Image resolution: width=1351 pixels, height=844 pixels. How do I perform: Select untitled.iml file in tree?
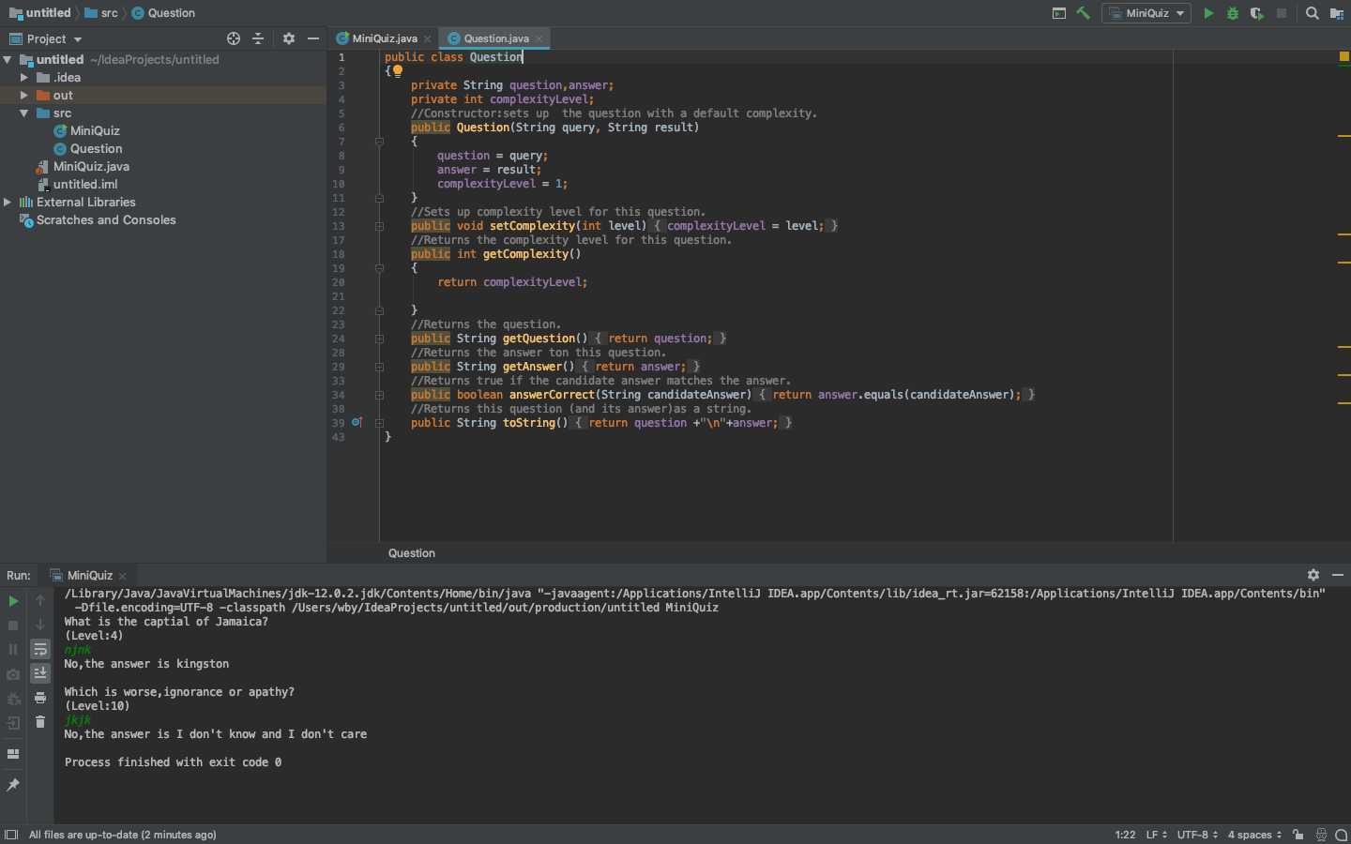[x=83, y=184]
